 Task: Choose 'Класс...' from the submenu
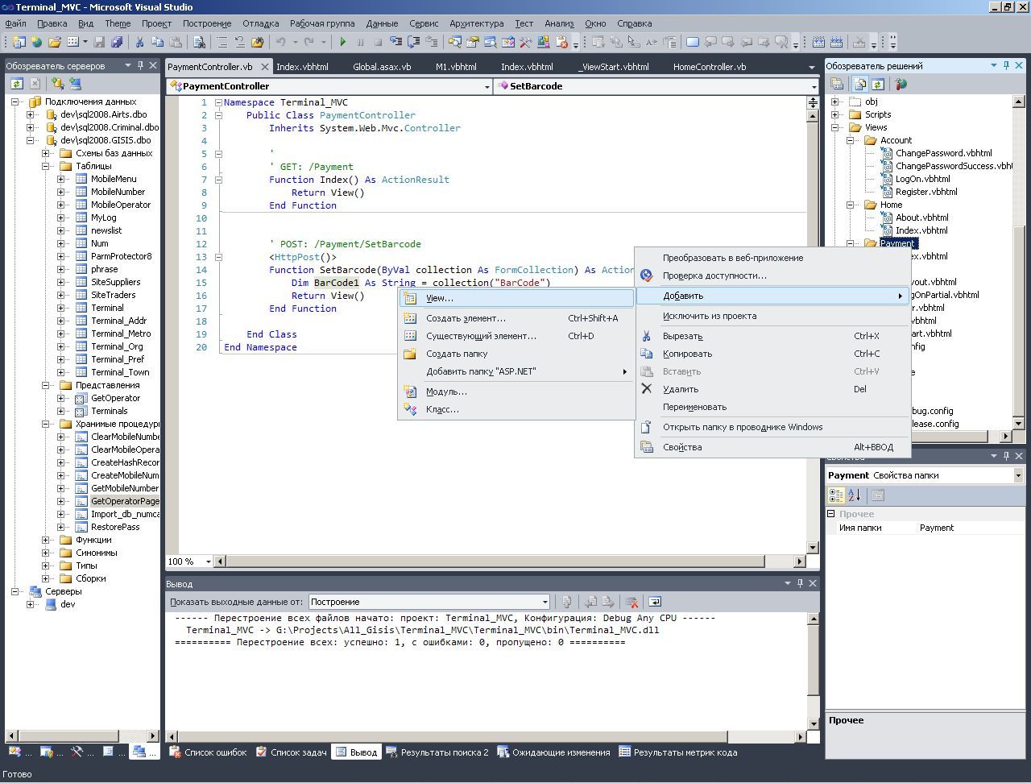(442, 409)
